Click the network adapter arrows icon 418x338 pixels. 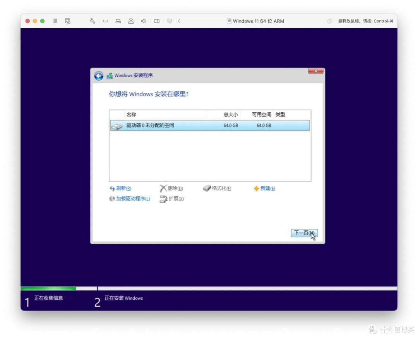click(105, 21)
